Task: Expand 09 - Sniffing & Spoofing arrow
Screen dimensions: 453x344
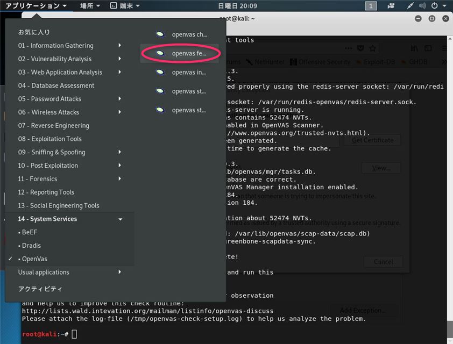Action: coord(119,152)
